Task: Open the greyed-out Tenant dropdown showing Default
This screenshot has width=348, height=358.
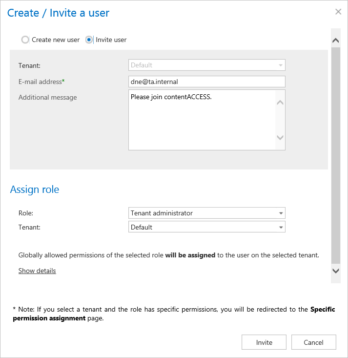Action: (206, 65)
